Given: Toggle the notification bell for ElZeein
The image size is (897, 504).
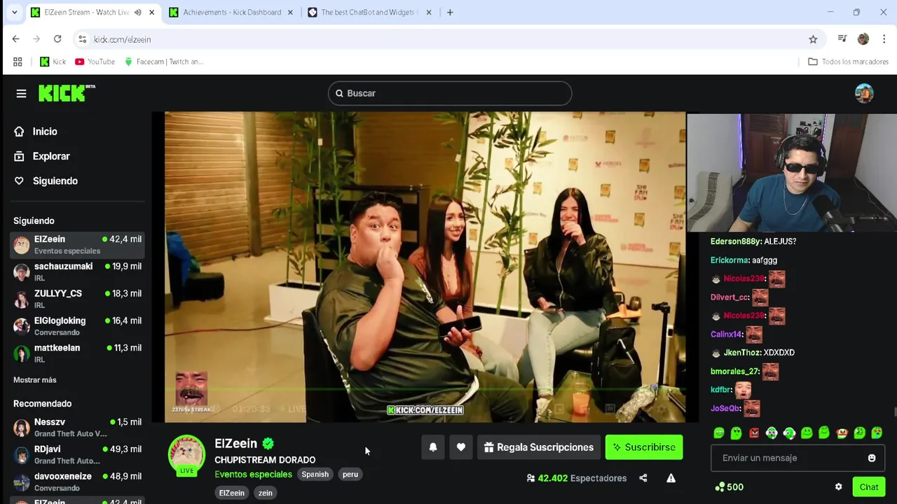Looking at the screenshot, I should [433, 447].
